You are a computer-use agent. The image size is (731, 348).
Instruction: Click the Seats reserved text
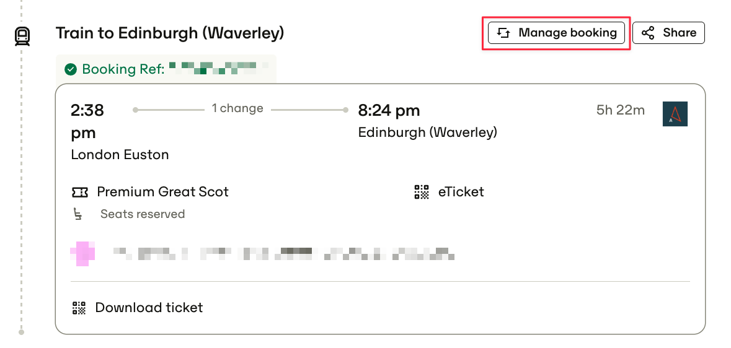pyautogui.click(x=143, y=214)
